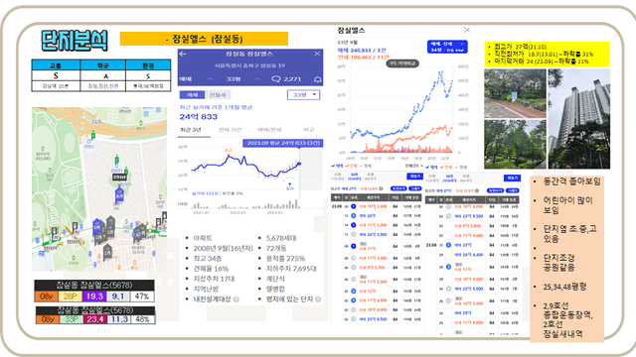Switch to the 전월세 tab
Image resolution: width=636 pixels, height=357 pixels.
point(218,95)
